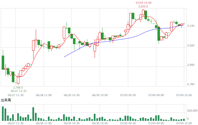Click 06/27 11:30 on volume chart axis
198x125 pixels.
pos(16,123)
